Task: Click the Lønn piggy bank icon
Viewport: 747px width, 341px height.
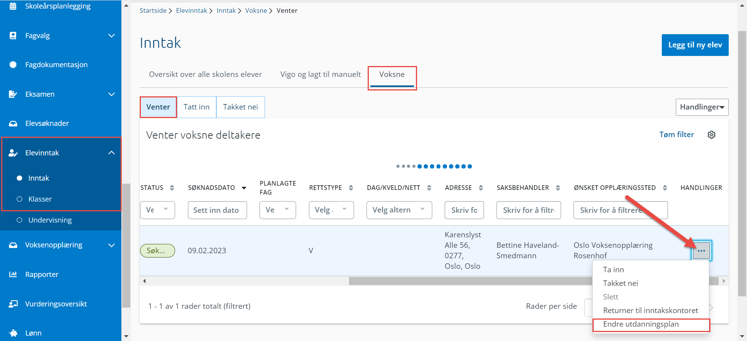Action: (13, 333)
